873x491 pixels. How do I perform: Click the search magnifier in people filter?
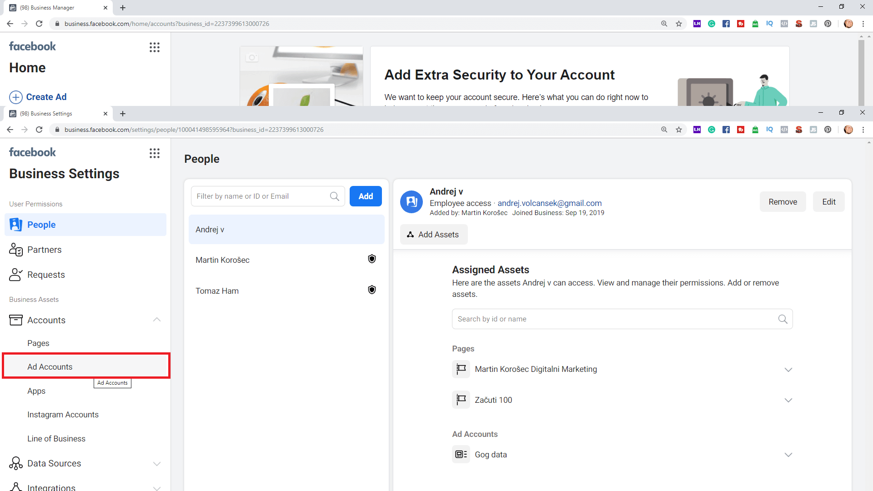pyautogui.click(x=335, y=196)
